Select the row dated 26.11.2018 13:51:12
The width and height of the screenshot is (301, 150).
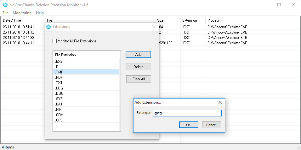click(x=150, y=32)
